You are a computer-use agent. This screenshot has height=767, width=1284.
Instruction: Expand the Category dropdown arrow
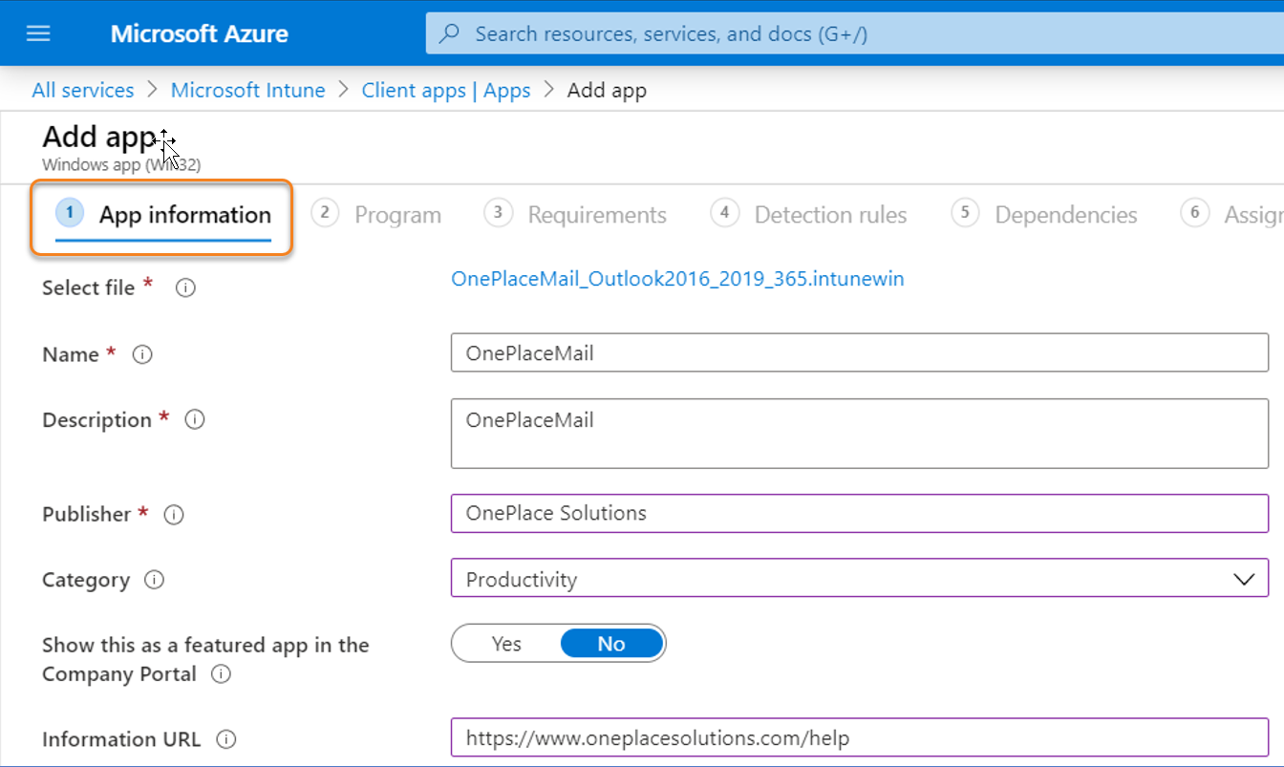(x=1244, y=579)
